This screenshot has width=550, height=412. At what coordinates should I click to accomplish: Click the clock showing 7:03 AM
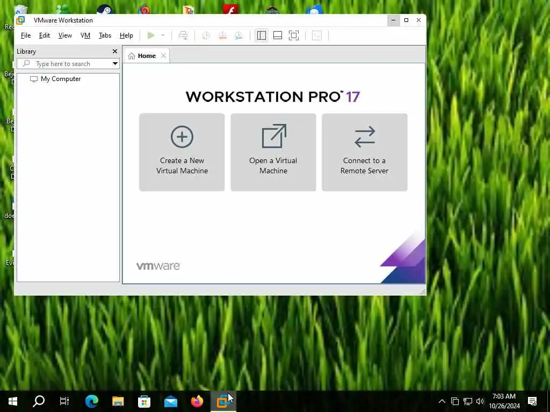504,396
